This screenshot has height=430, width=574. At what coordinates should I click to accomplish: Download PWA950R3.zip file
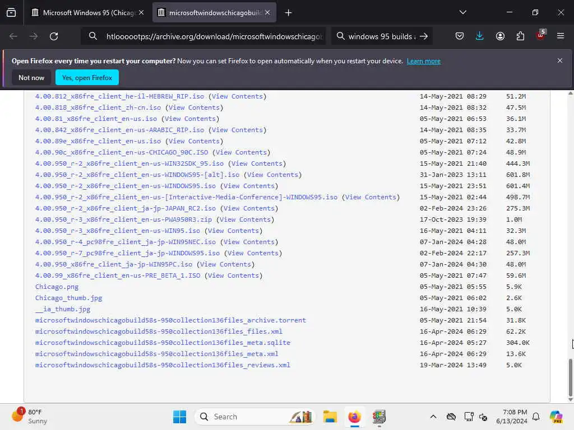point(123,219)
